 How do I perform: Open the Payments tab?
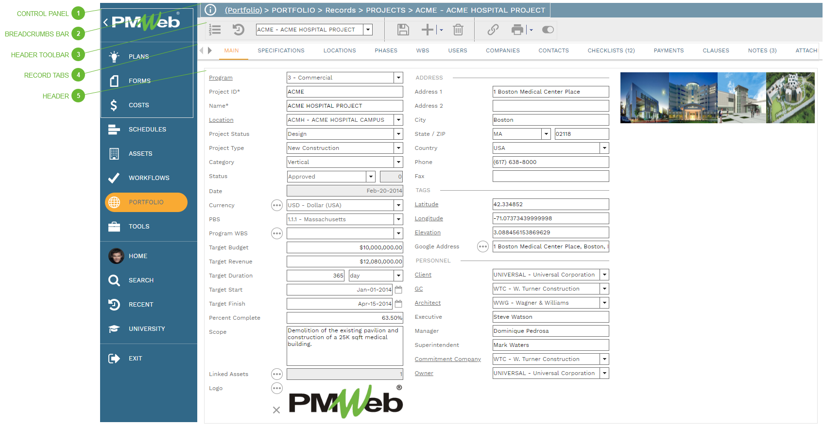669,50
